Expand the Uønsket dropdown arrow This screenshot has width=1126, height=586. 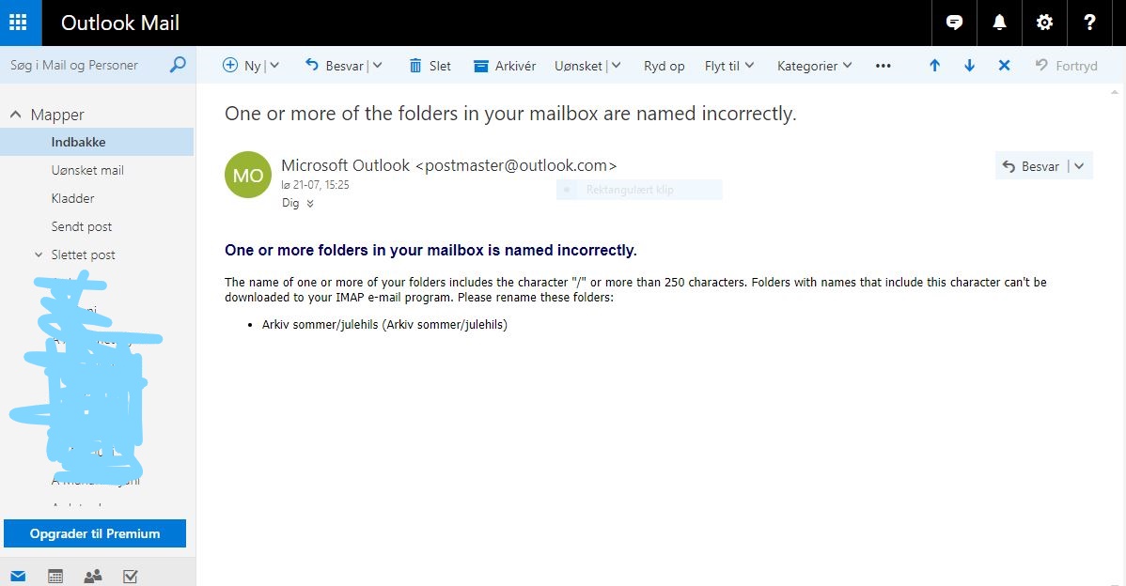(x=617, y=66)
